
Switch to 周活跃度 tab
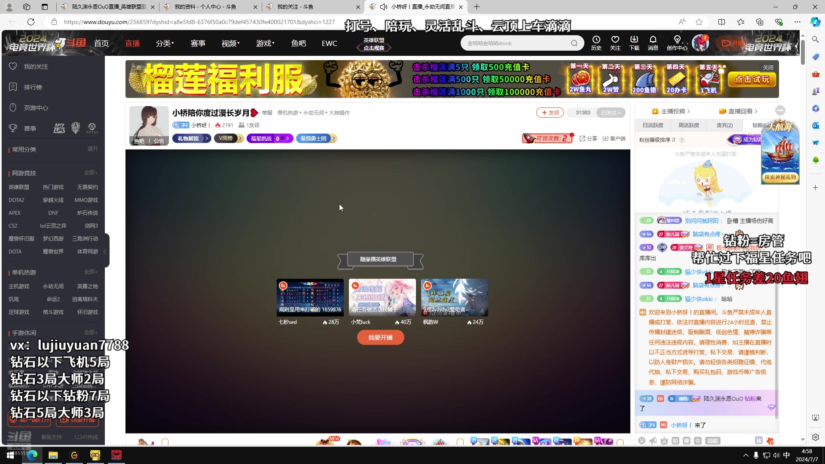coord(688,125)
